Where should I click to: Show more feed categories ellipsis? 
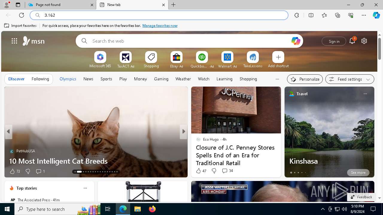point(277,79)
